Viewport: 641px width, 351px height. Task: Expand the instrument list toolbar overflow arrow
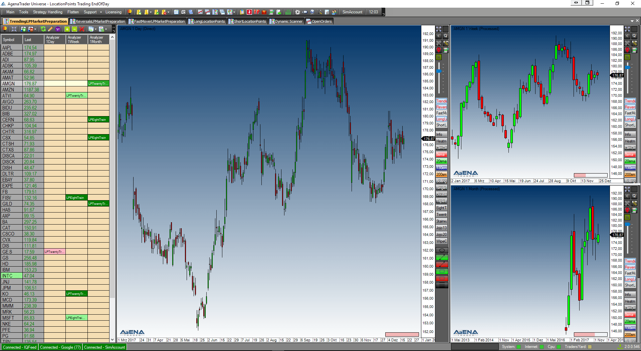click(114, 30)
